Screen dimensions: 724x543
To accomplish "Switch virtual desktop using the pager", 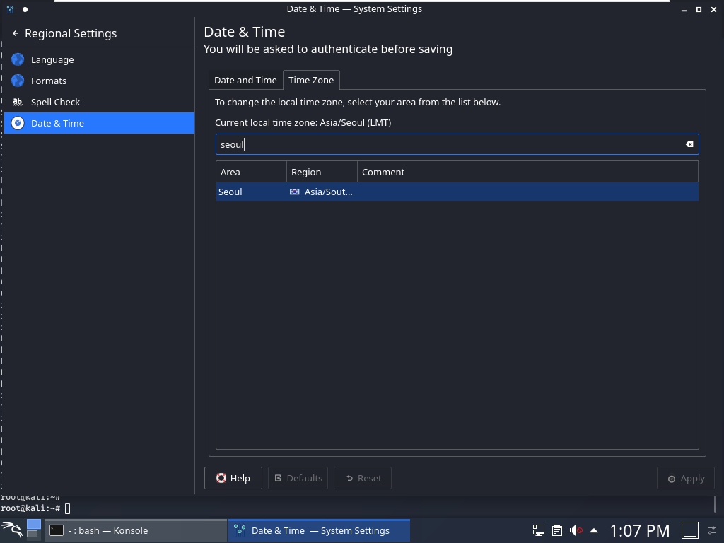I will [x=33, y=529].
